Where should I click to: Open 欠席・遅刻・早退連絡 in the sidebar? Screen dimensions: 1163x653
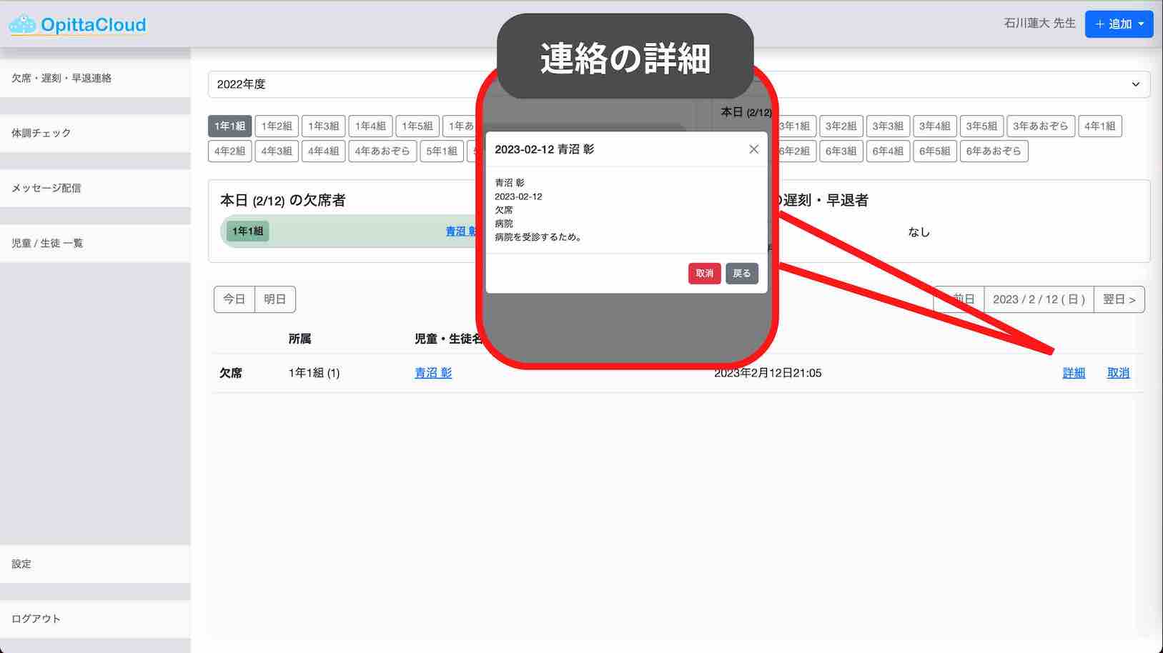[95, 78]
